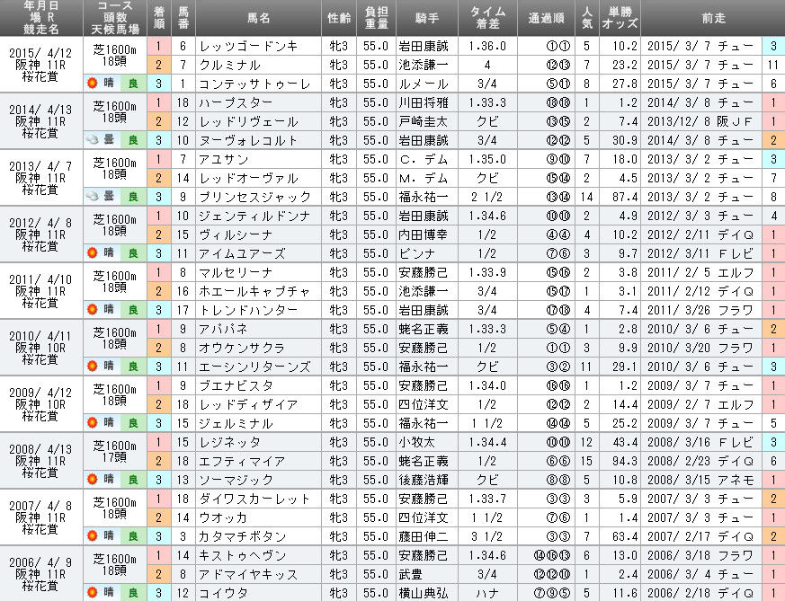Image resolution: width=785 pixels, height=601 pixels.
Task: Click odds 87.4 in プリンセスジャック row
Action: pos(625,197)
